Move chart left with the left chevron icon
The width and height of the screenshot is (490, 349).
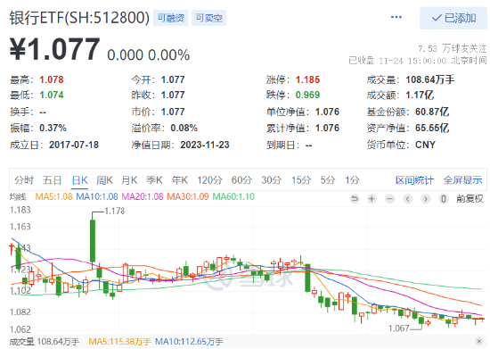[407, 199]
